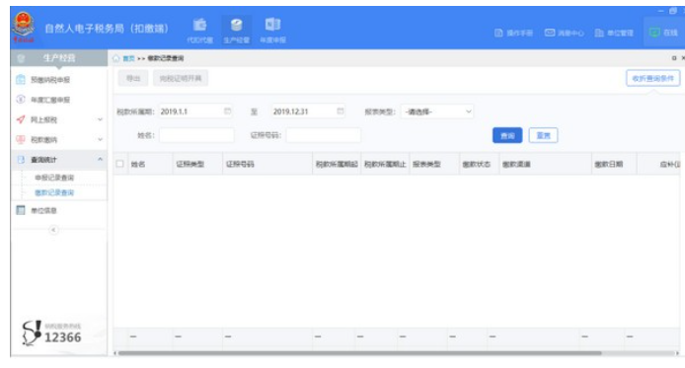Collapse the 查询统计 sidebar group
Viewport: 685px width, 368px height.
pyautogui.click(x=58, y=160)
